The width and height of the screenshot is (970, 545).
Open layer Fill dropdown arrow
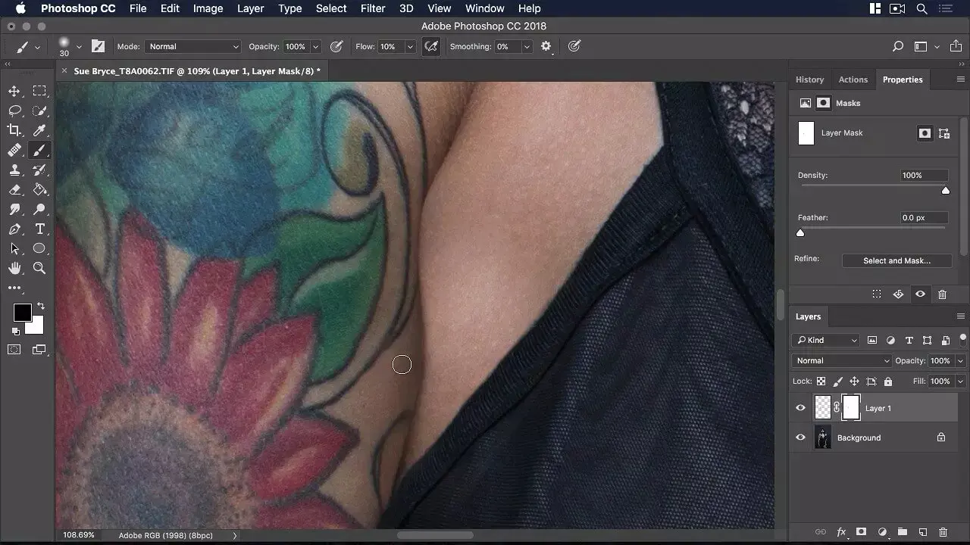[x=960, y=381]
